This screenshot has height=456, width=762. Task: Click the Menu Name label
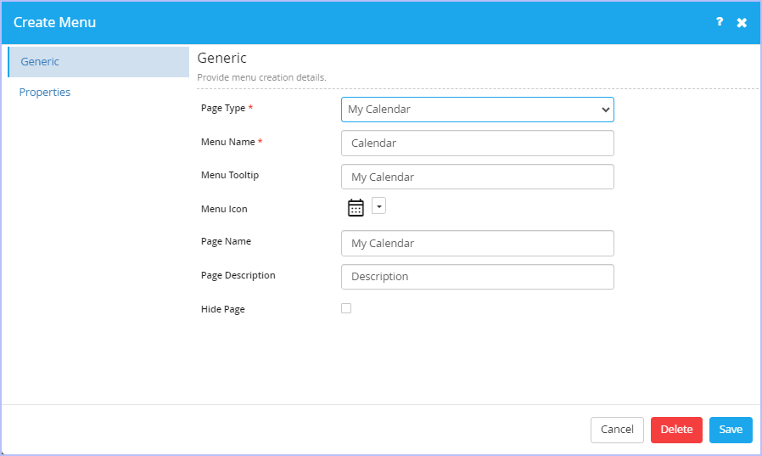click(x=228, y=142)
